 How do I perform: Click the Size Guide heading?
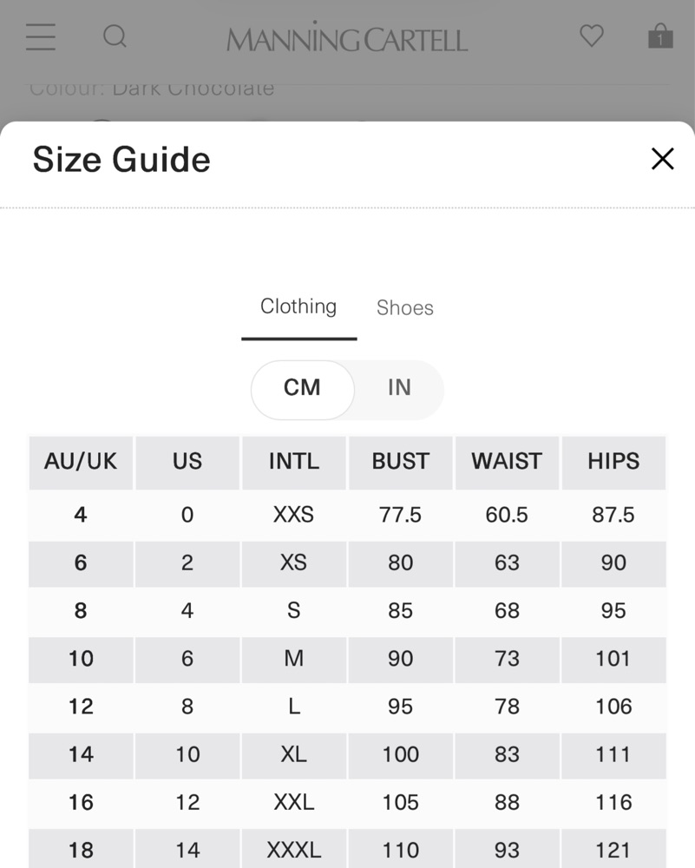[x=121, y=160]
